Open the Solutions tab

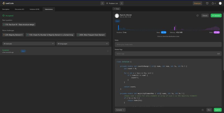[34, 9]
